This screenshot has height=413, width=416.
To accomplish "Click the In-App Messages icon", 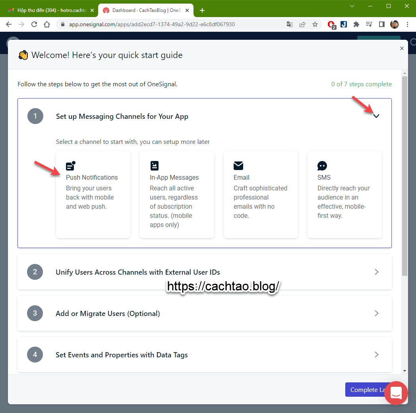I will [x=155, y=166].
